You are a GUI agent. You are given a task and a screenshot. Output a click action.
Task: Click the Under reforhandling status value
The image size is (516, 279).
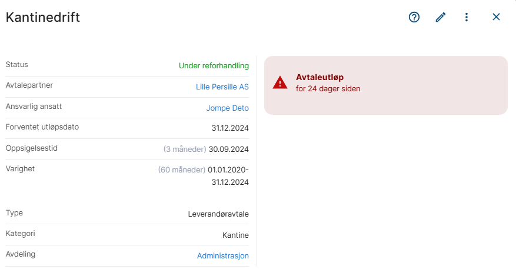point(214,66)
